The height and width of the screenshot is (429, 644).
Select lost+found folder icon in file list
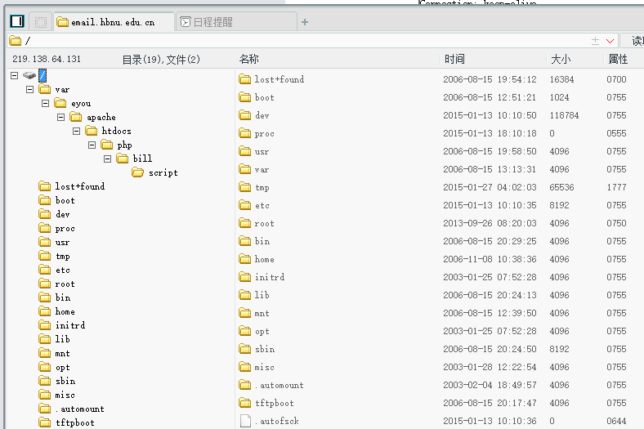[x=245, y=79]
